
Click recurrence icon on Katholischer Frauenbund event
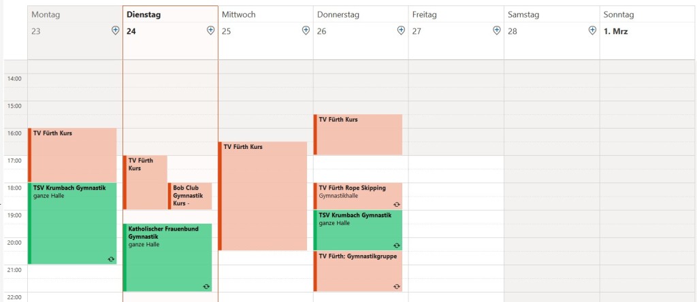click(x=206, y=286)
